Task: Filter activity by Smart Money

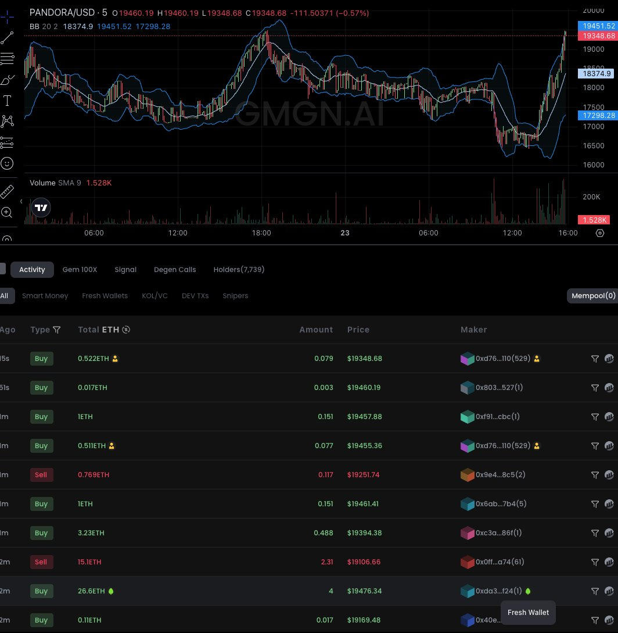Action: [x=45, y=296]
